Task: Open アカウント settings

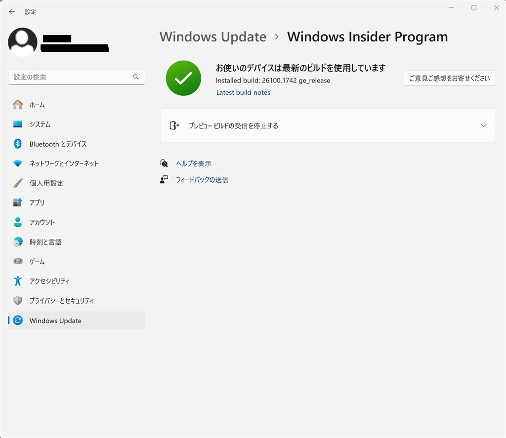Action: click(77, 222)
